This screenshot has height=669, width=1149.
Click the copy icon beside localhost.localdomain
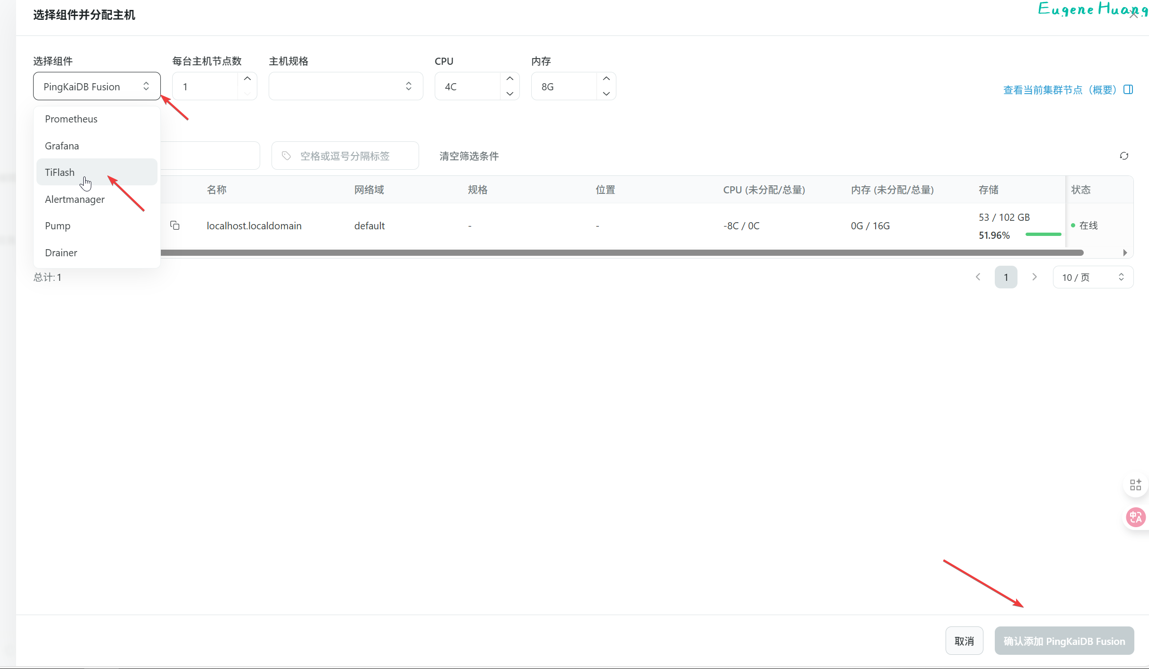click(175, 226)
